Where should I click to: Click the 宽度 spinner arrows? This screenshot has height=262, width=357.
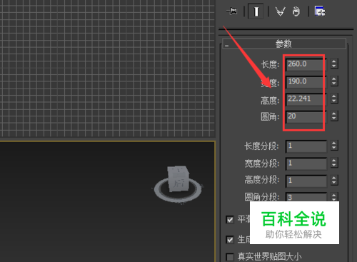click(334, 81)
